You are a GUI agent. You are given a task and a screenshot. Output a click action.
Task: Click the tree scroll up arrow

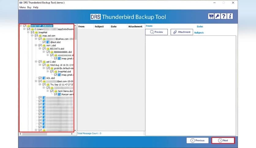click(x=75, y=26)
